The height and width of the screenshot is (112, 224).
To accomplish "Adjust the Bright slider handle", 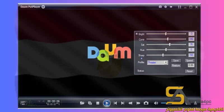I will (x=166, y=34).
